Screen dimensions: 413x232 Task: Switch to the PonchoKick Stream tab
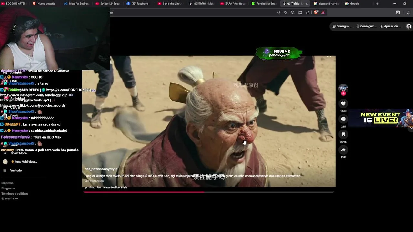(264, 4)
